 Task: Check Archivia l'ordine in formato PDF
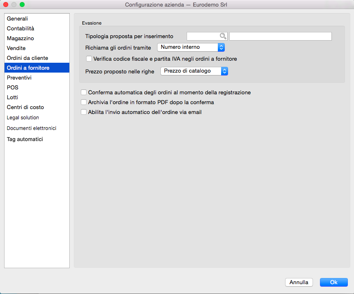click(84, 103)
